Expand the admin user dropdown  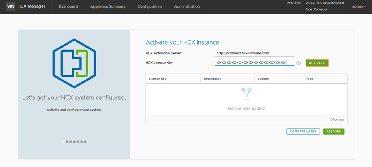click(359, 6)
